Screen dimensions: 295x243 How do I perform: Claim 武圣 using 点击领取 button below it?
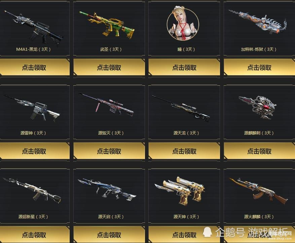[x=109, y=67]
